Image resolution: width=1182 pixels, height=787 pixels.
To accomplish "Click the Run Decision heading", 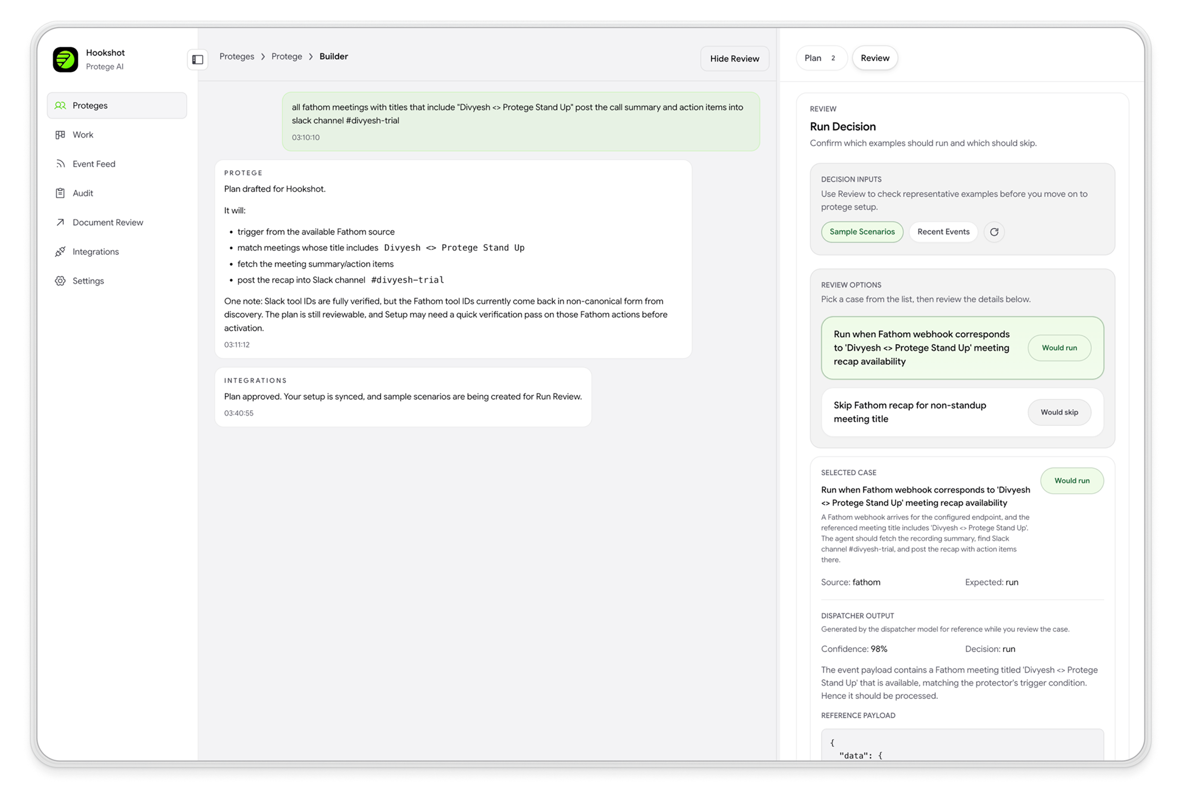I will pos(842,127).
